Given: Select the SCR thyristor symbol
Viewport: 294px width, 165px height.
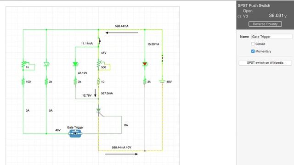Looking at the screenshot, I should tap(99, 110).
